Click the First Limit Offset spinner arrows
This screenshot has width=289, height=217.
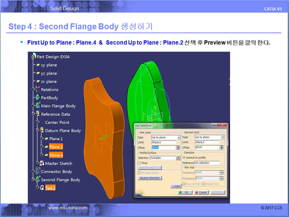click(x=178, y=148)
